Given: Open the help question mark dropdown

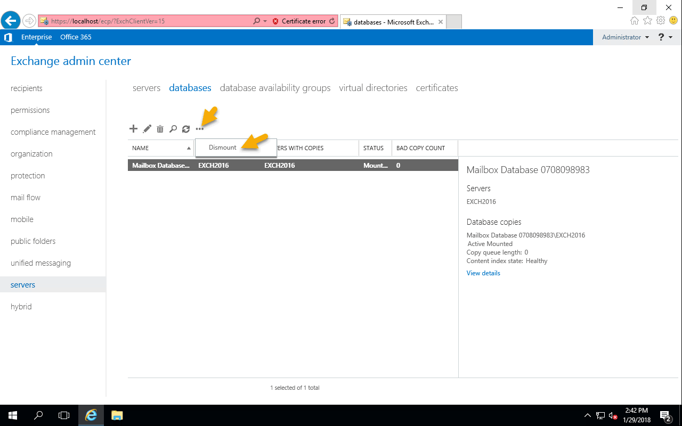Looking at the screenshot, I should tap(665, 37).
